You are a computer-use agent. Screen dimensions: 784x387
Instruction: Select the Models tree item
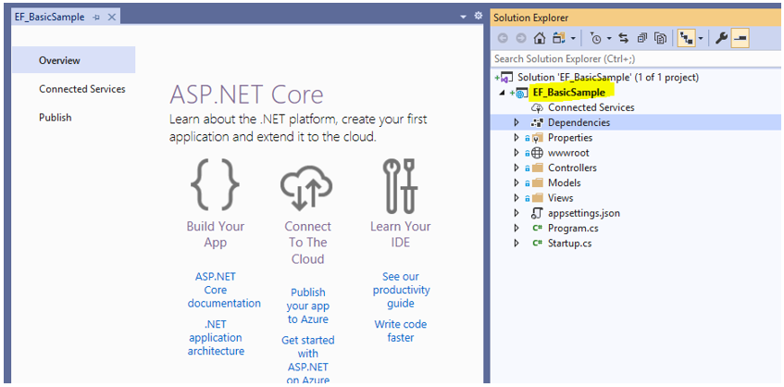565,182
